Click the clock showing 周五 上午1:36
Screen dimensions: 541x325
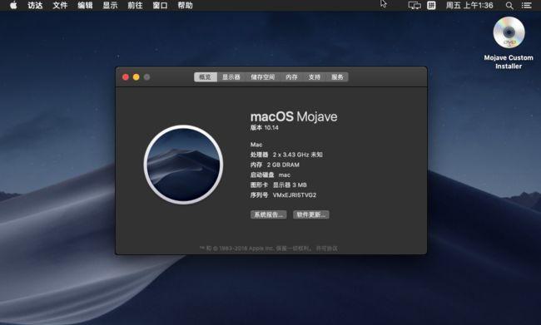pyautogui.click(x=469, y=5)
